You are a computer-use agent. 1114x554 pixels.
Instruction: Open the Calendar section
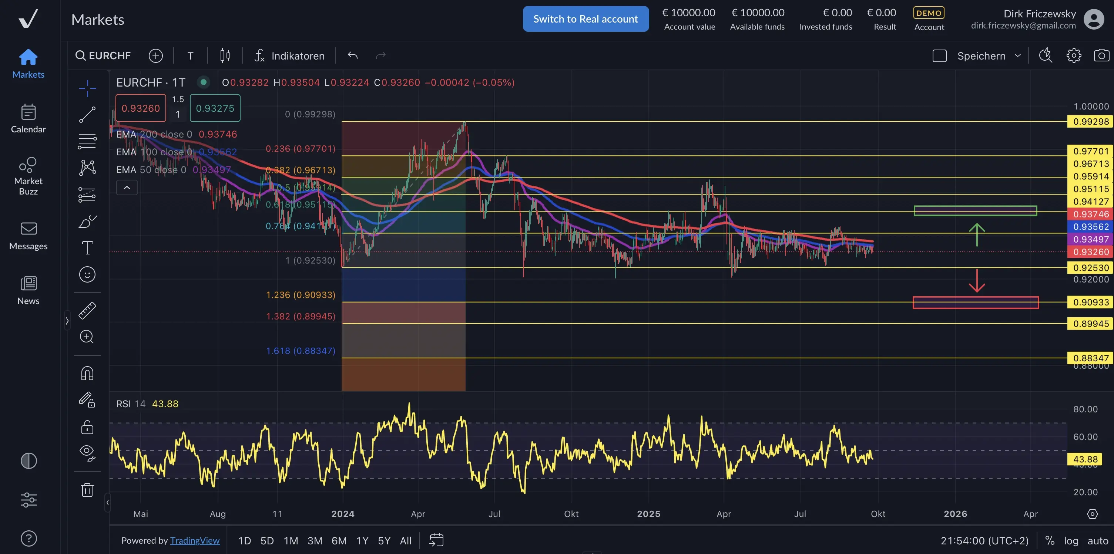28,119
